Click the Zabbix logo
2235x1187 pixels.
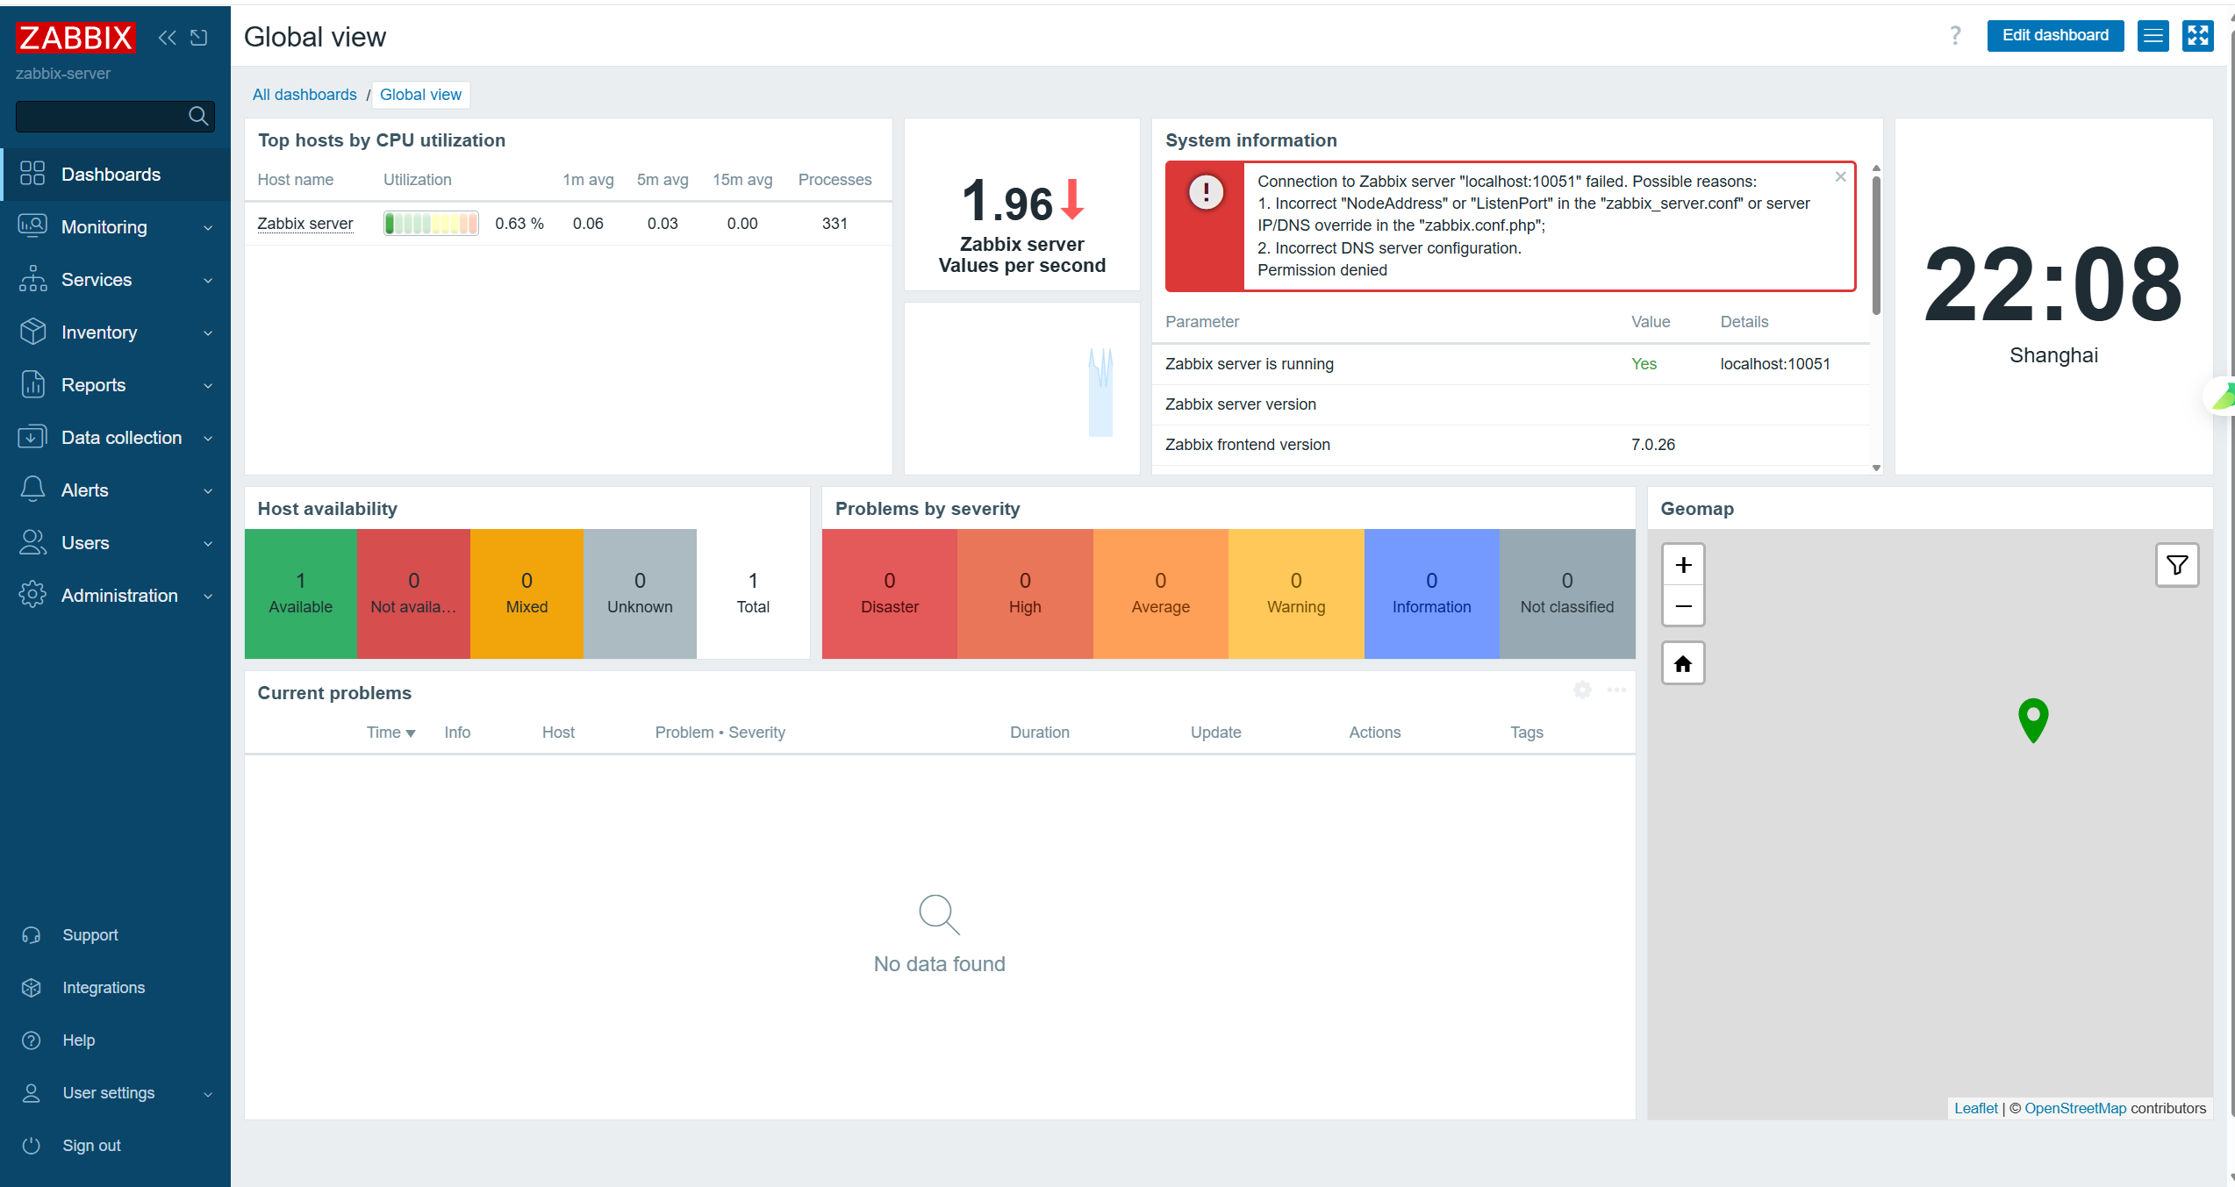[75, 38]
